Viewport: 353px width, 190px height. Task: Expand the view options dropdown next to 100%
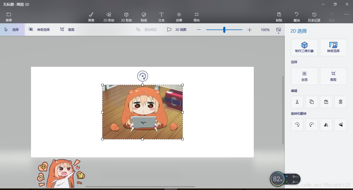click(x=279, y=31)
